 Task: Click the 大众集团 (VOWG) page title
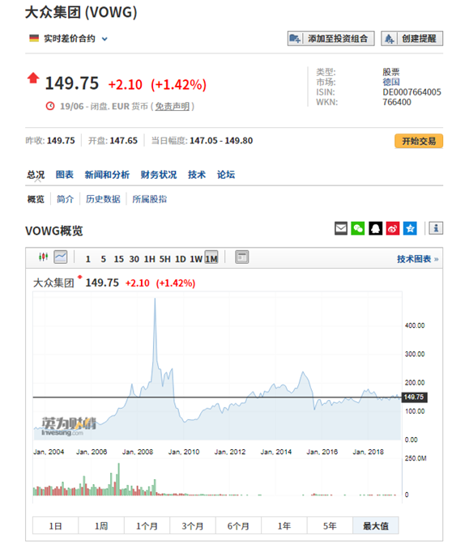point(81,12)
